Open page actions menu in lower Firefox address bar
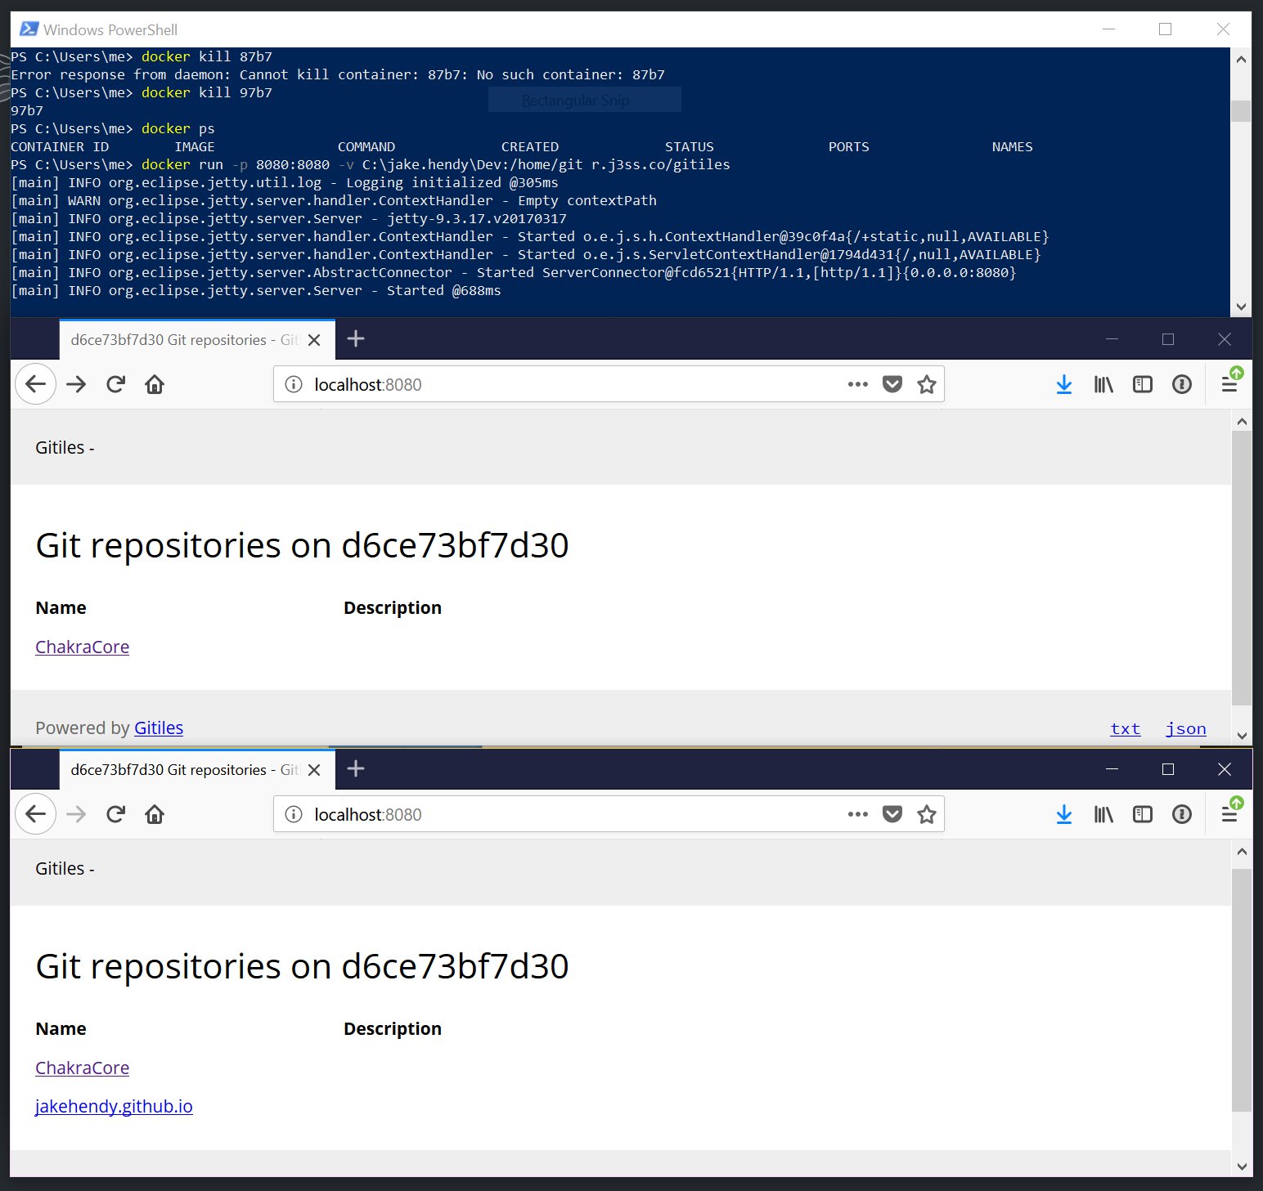1263x1191 pixels. pos(857,814)
